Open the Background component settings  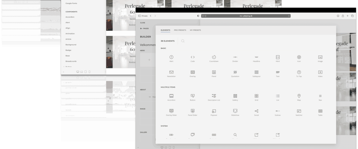71,45
